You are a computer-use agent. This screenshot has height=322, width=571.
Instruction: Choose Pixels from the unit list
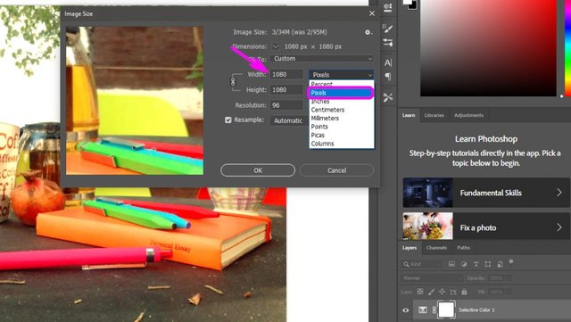[342, 93]
